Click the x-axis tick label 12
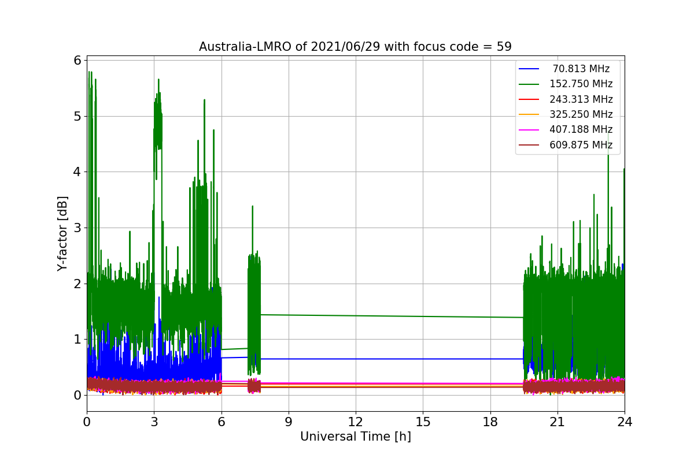The image size is (694, 462). [x=356, y=422]
